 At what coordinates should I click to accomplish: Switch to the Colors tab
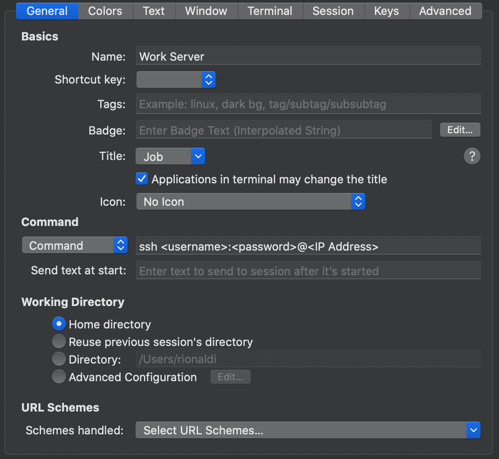pyautogui.click(x=105, y=11)
